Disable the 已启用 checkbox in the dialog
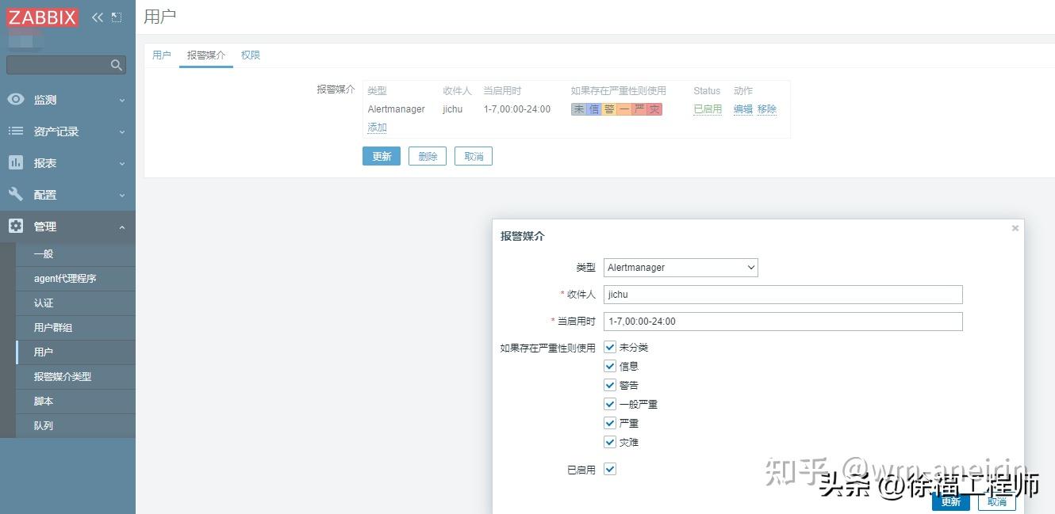This screenshot has height=514, width=1055. pyautogui.click(x=610, y=469)
